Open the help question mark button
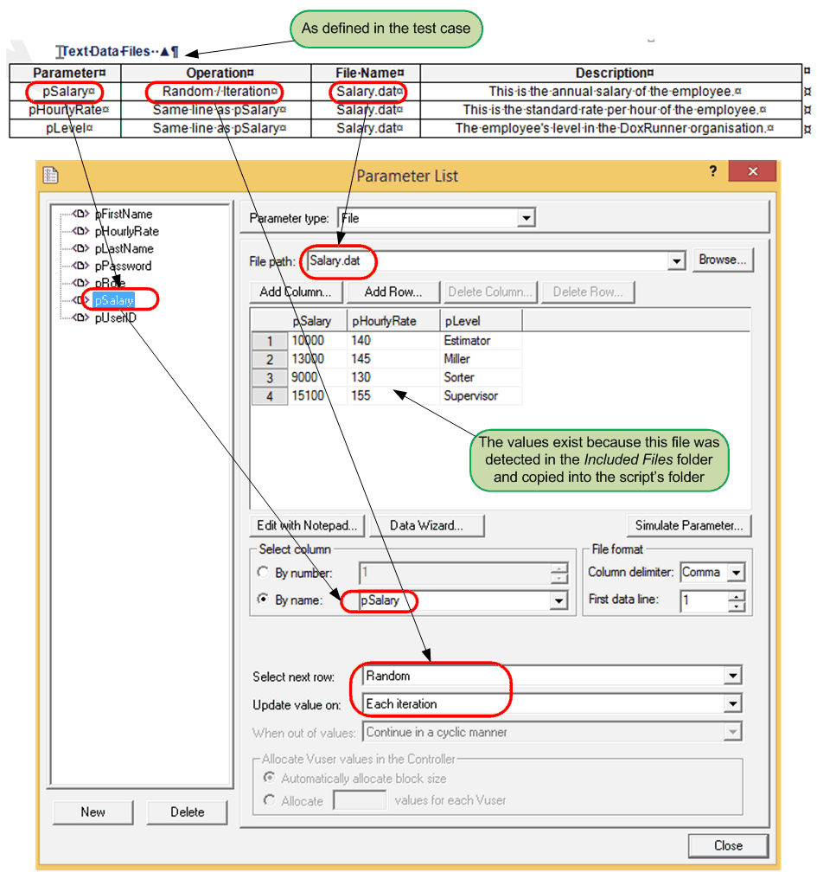The width and height of the screenshot is (817, 879). [712, 171]
